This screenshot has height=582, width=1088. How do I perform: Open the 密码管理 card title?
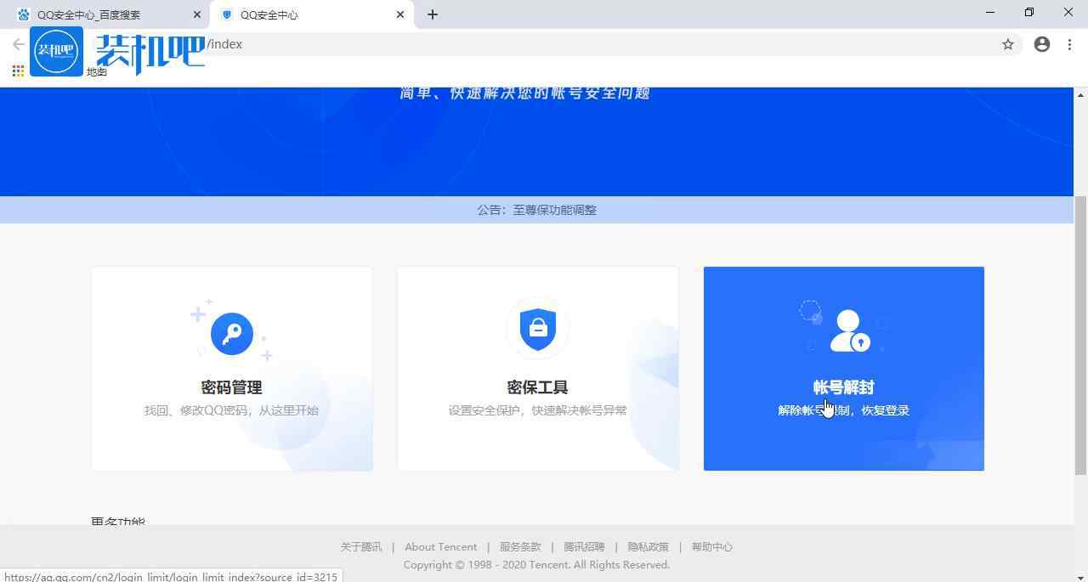pos(231,387)
